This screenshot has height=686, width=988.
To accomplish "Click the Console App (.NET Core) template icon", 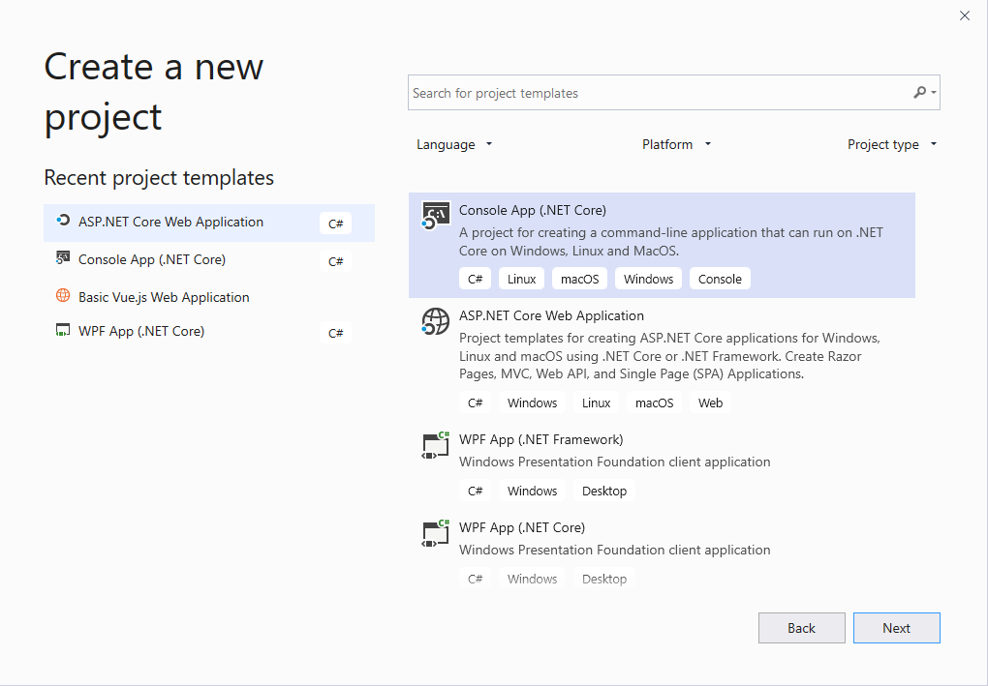I will point(436,216).
